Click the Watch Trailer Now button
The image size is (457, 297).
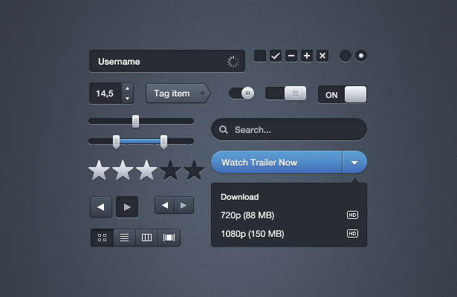coord(276,162)
